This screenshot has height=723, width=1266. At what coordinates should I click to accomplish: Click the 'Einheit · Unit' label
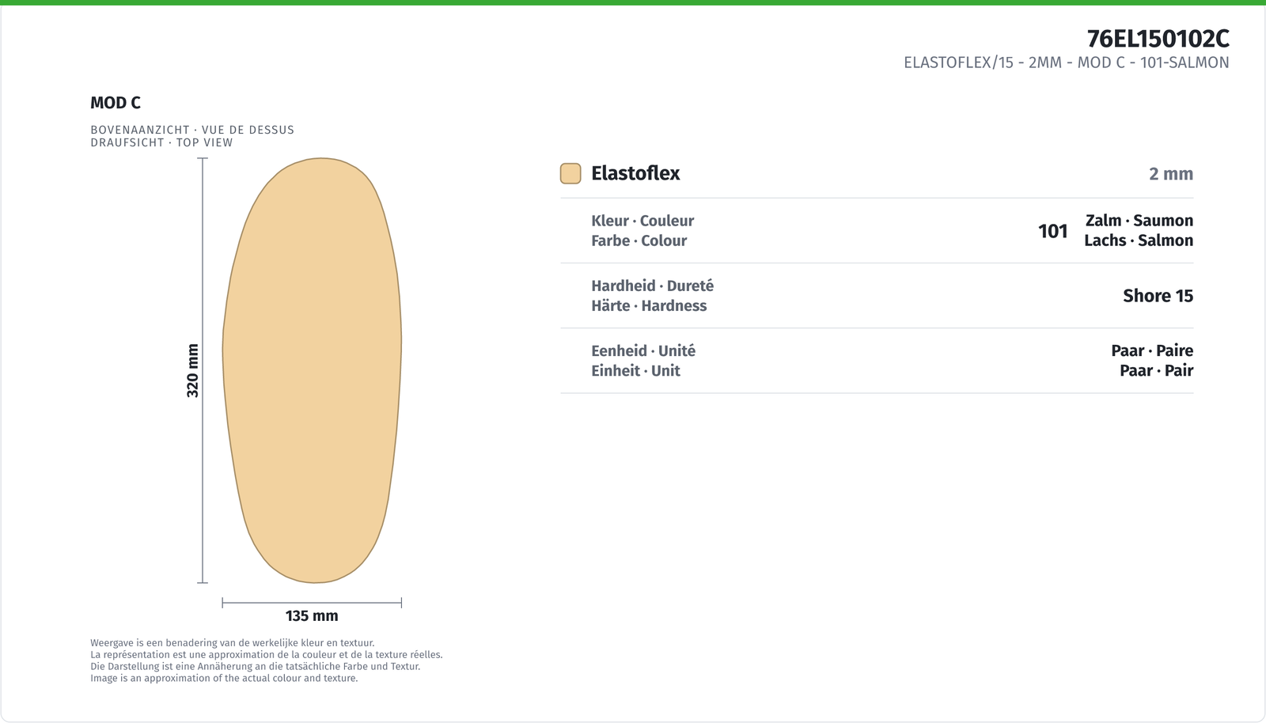point(635,370)
